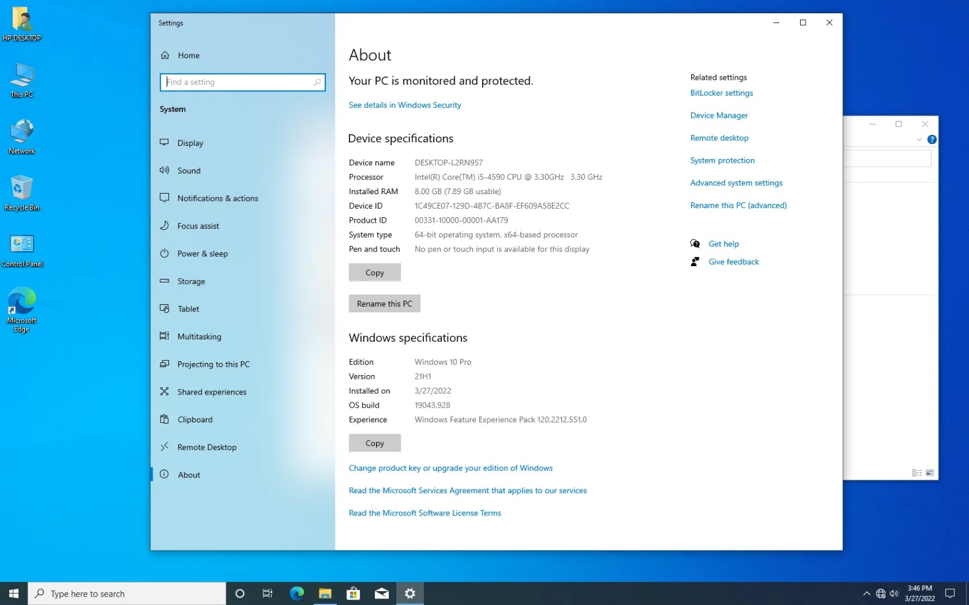Image resolution: width=969 pixels, height=605 pixels.
Task: Click the Tablet icon in sidebar
Action: [164, 309]
